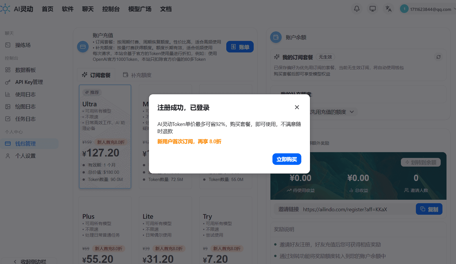Select 钱包管理 in the sidebar
This screenshot has height=264, width=456.
pyautogui.click(x=29, y=144)
